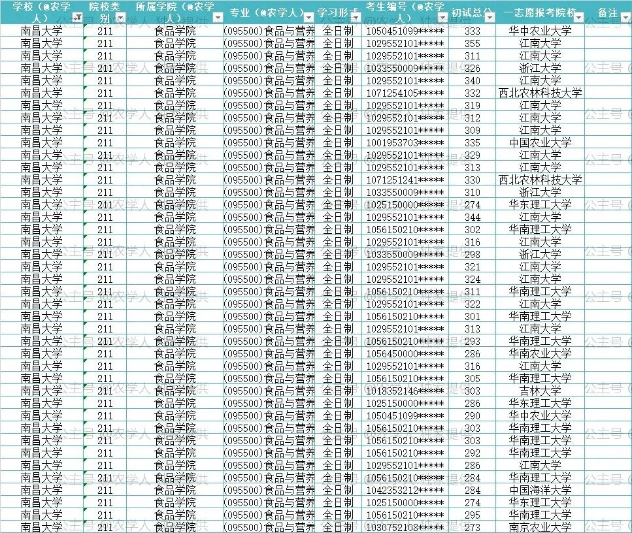Click 全日制 in the row scoring 344
The height and width of the screenshot is (533, 632).
click(338, 218)
